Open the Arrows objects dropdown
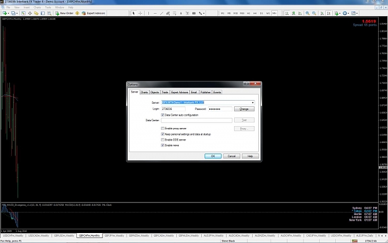Image resolution: width=388 pixels, height=243 pixels. pos(202,13)
